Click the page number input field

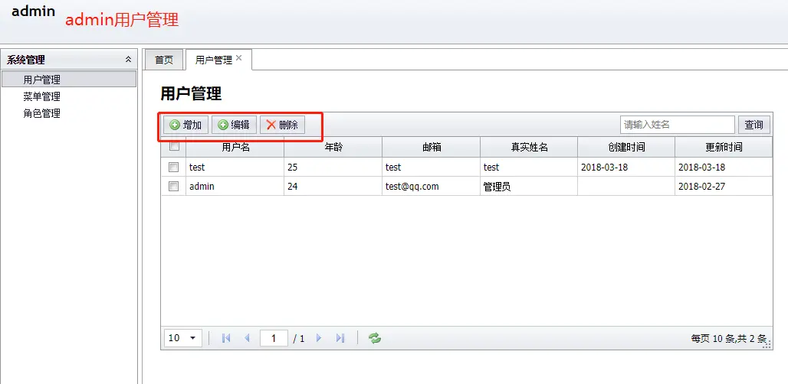(274, 338)
